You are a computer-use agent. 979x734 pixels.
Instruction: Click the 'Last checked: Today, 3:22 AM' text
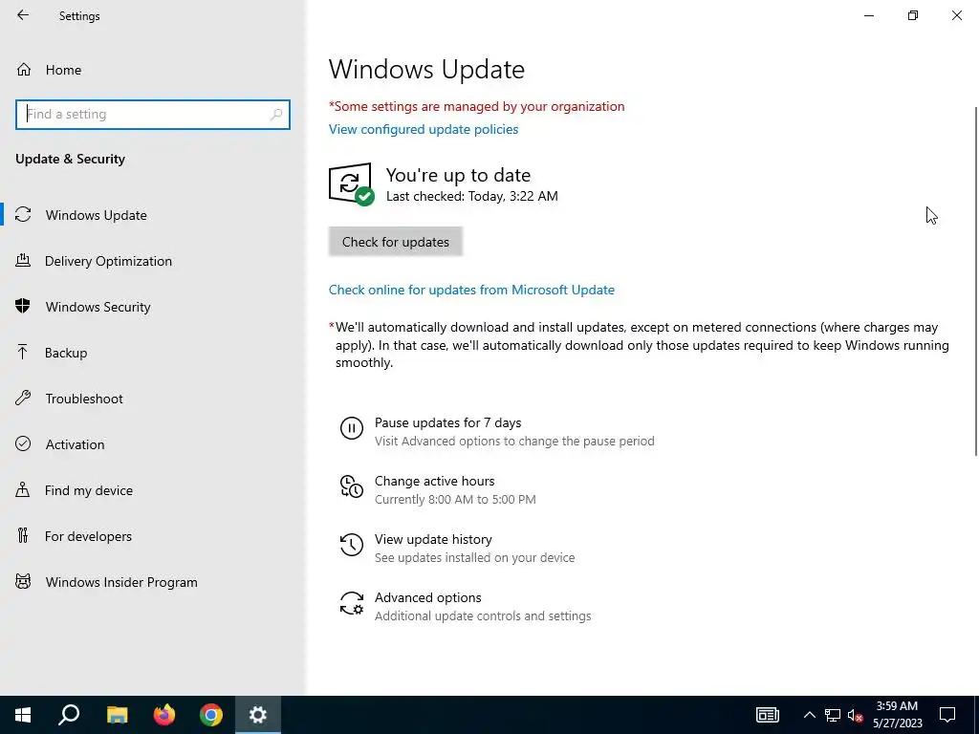[x=472, y=196]
